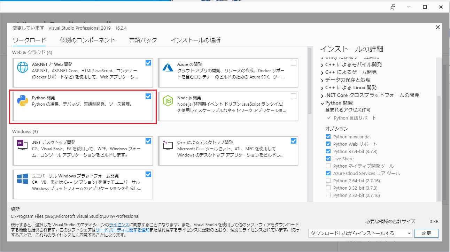Switch to the ワークロード tab

pos(29,40)
